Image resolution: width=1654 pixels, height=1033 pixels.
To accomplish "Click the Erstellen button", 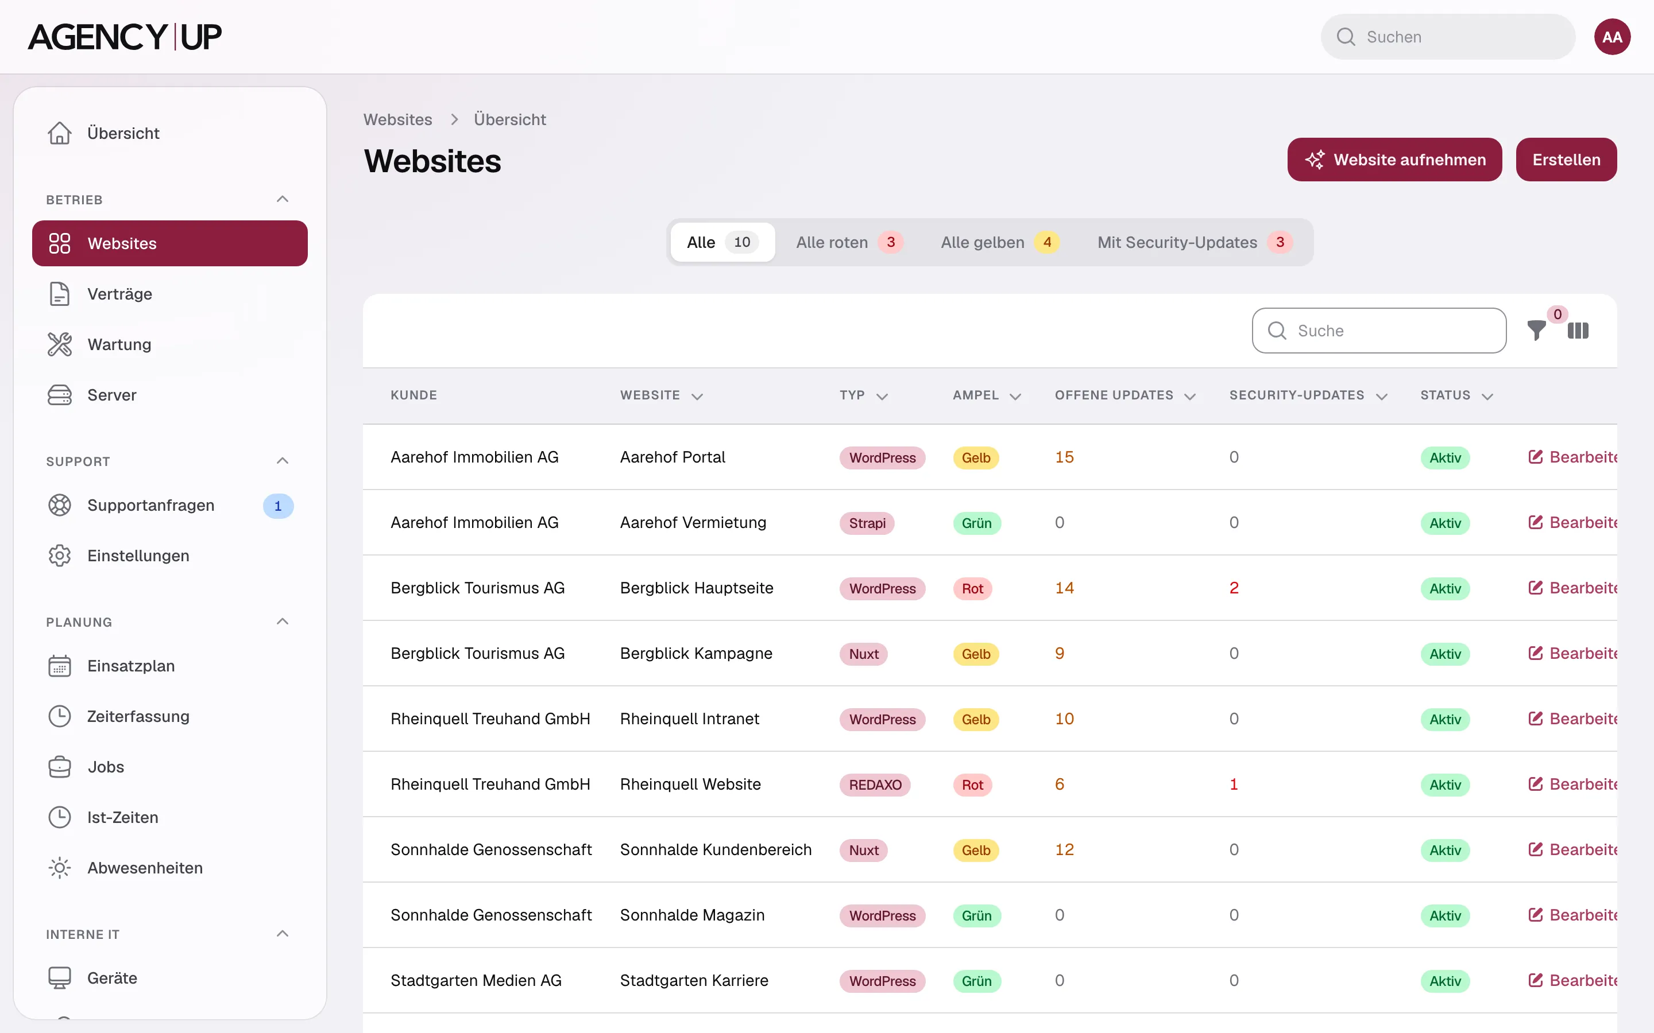I will coord(1566,160).
